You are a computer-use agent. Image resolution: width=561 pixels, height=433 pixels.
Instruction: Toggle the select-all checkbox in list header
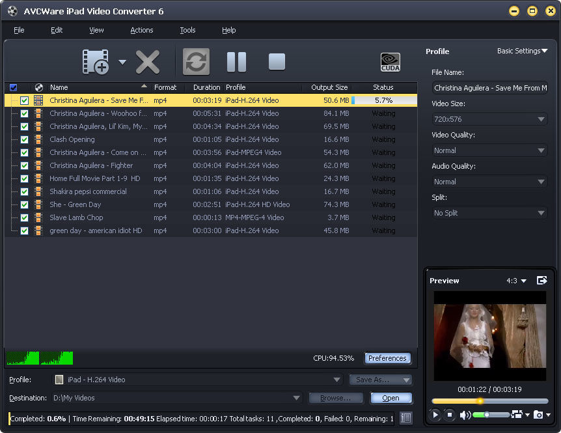click(x=13, y=87)
